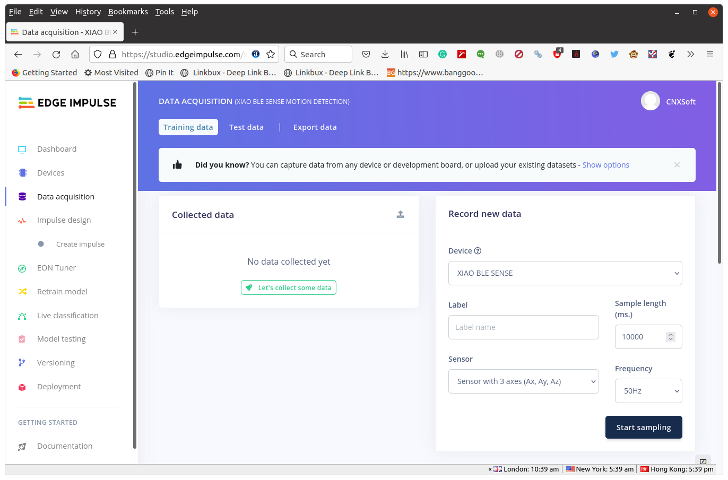
Task: Click London time in status bar
Action: point(526,469)
